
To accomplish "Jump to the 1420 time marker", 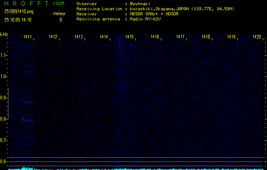I will tap(256, 37).
